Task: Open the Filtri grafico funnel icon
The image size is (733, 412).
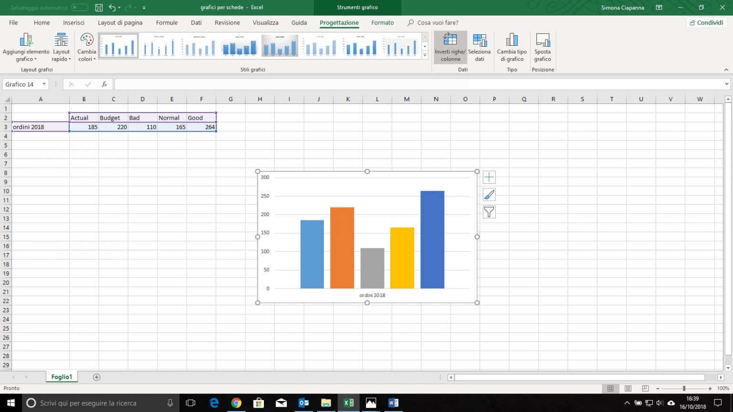Action: point(488,212)
